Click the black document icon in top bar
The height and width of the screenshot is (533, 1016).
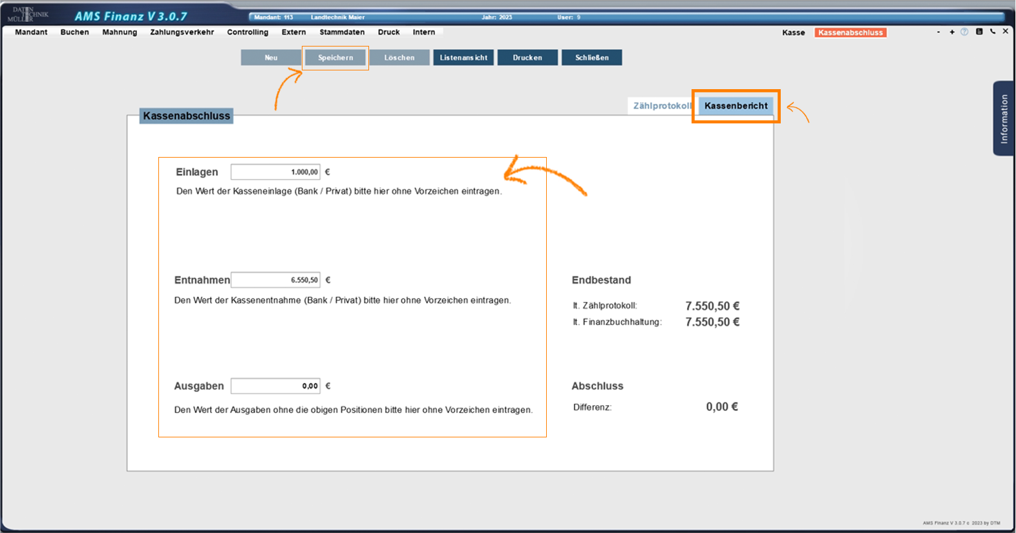click(979, 32)
